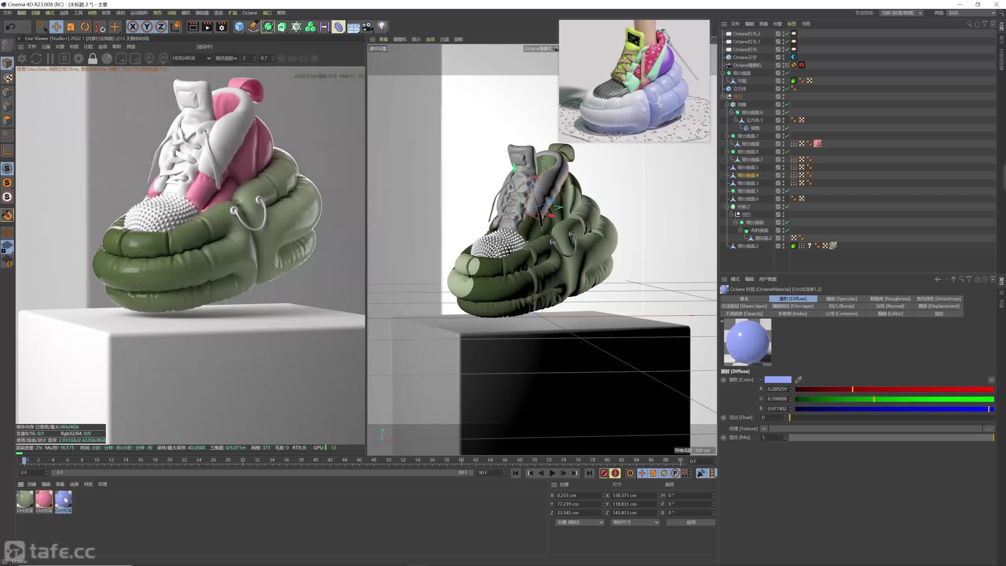
Task: Click the MoGraph Cloner icon
Action: (297, 27)
